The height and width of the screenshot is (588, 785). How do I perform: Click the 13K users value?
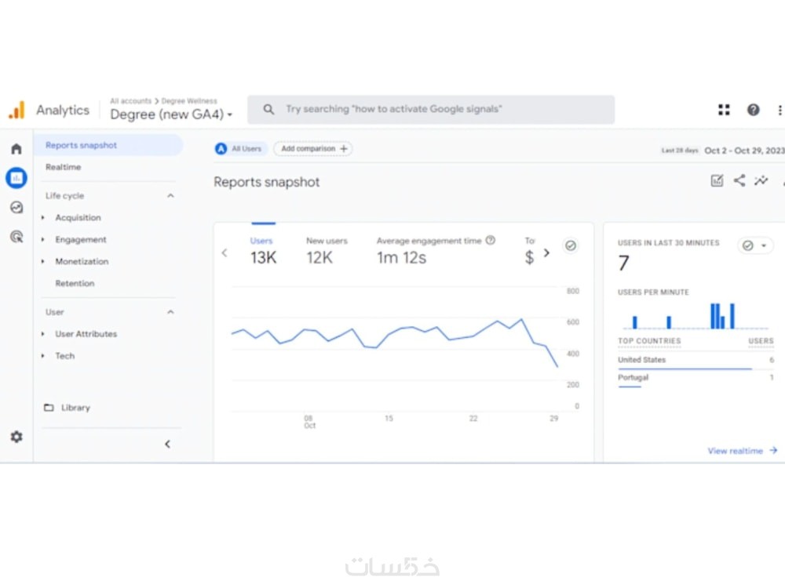(263, 257)
